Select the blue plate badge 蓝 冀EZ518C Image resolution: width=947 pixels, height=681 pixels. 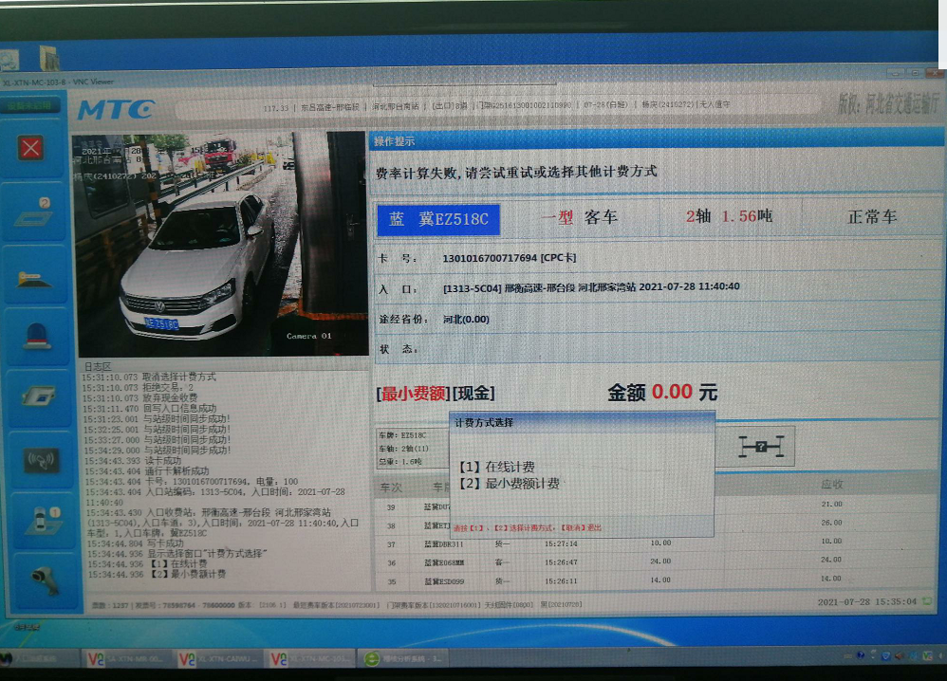[x=438, y=219]
